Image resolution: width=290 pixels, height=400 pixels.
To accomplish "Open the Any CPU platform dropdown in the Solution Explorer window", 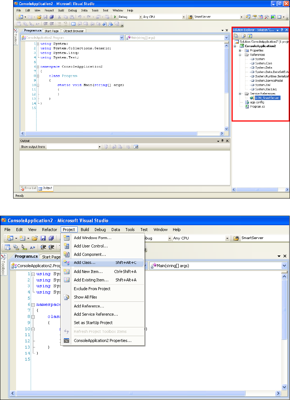I will 184,17.
